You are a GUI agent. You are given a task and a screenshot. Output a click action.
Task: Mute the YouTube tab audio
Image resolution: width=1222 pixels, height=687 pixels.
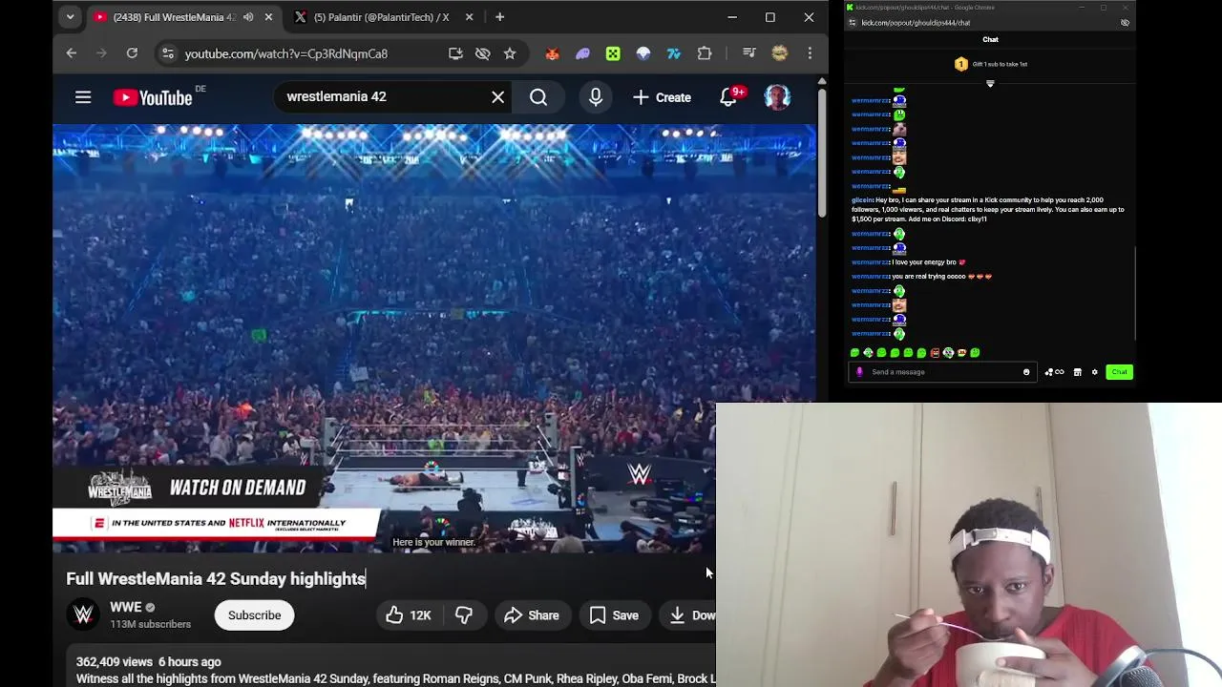point(248,17)
